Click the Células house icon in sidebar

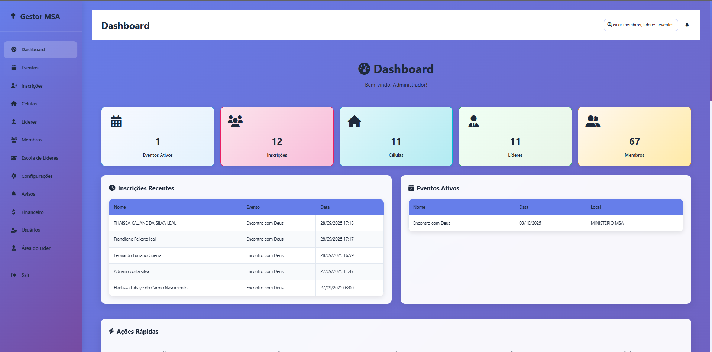pyautogui.click(x=14, y=104)
